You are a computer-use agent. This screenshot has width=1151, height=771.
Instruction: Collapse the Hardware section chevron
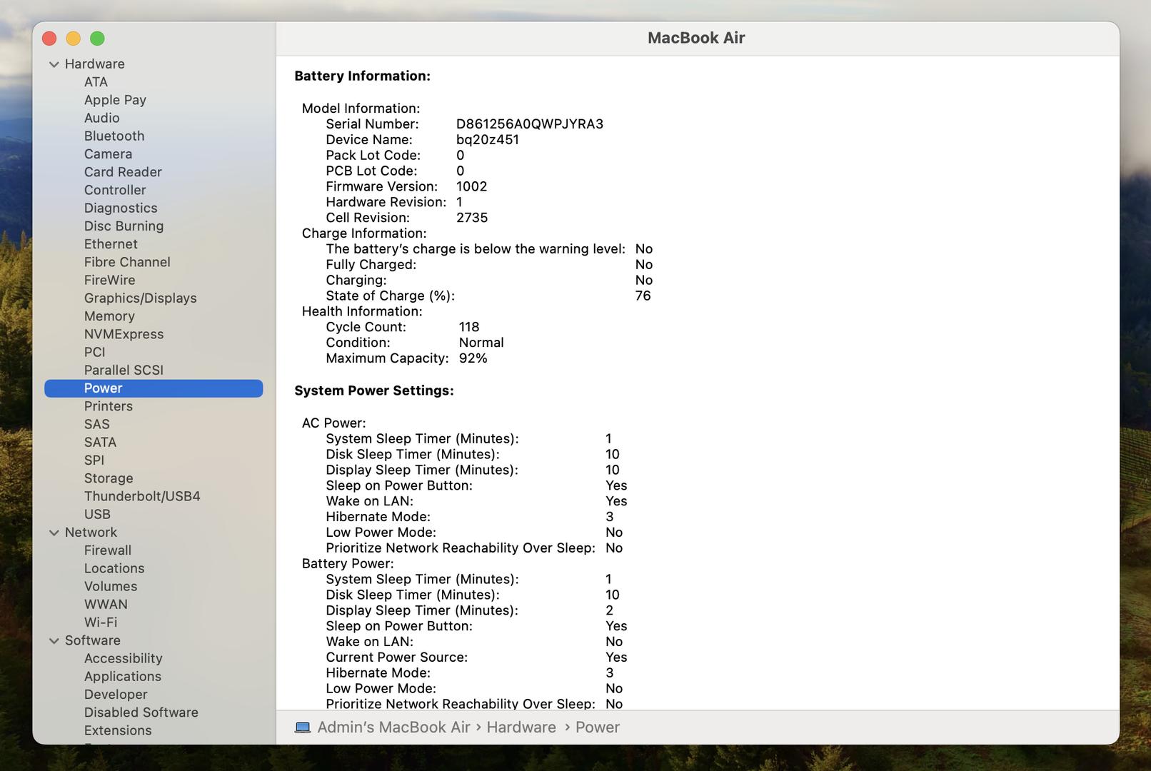point(54,64)
